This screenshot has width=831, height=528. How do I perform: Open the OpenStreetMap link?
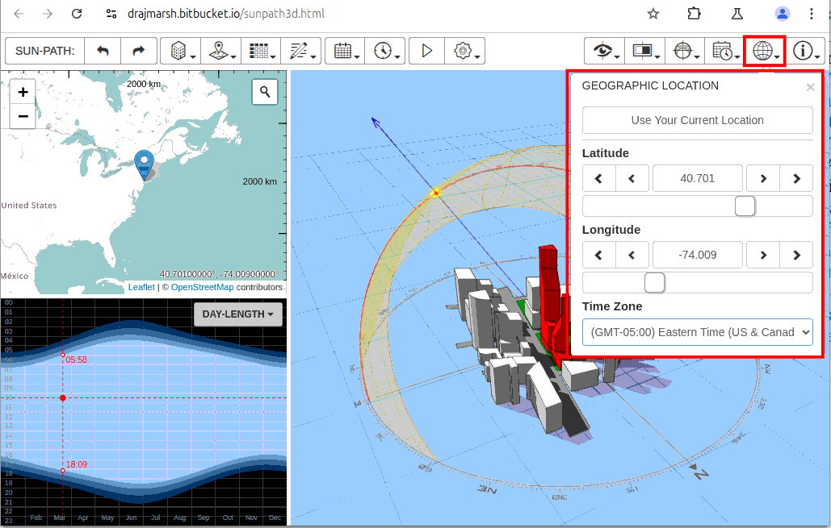(x=202, y=287)
